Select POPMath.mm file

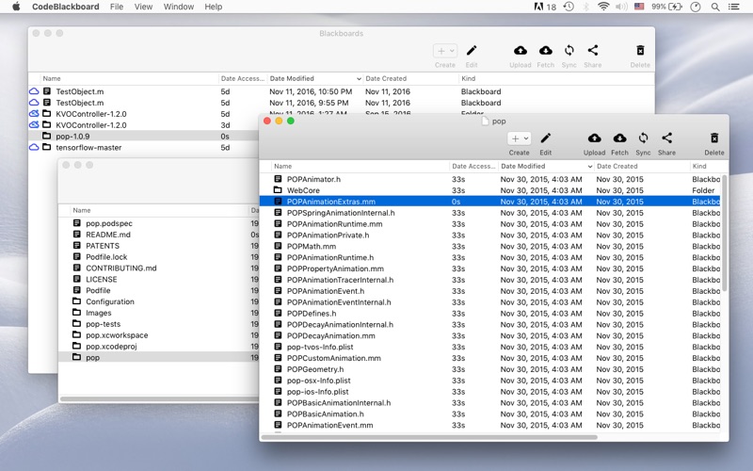tap(489, 246)
